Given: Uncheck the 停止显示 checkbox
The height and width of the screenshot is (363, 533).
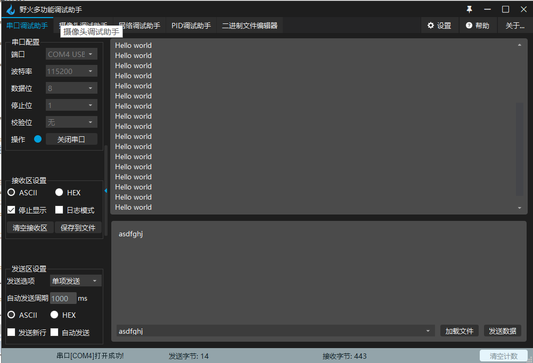Looking at the screenshot, I should point(11,210).
